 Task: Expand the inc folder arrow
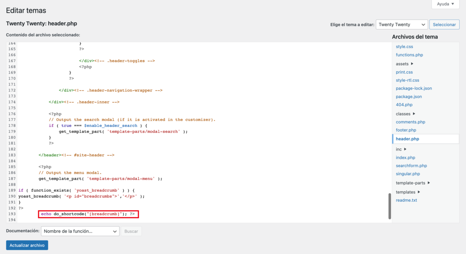(x=405, y=149)
